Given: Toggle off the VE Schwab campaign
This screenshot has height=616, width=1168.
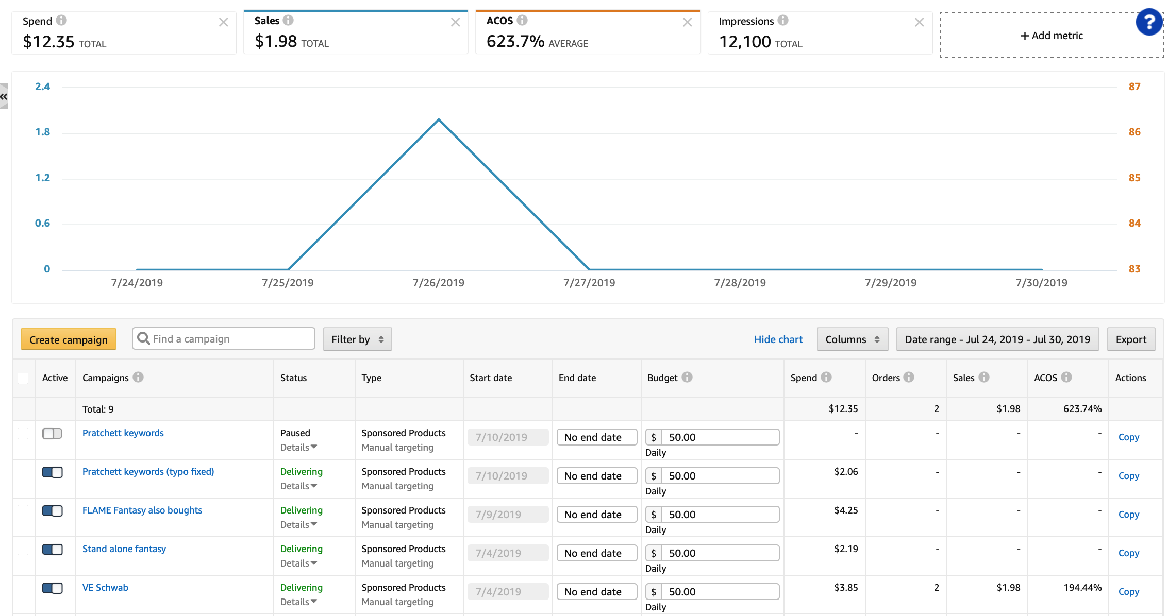Looking at the screenshot, I should [52, 588].
